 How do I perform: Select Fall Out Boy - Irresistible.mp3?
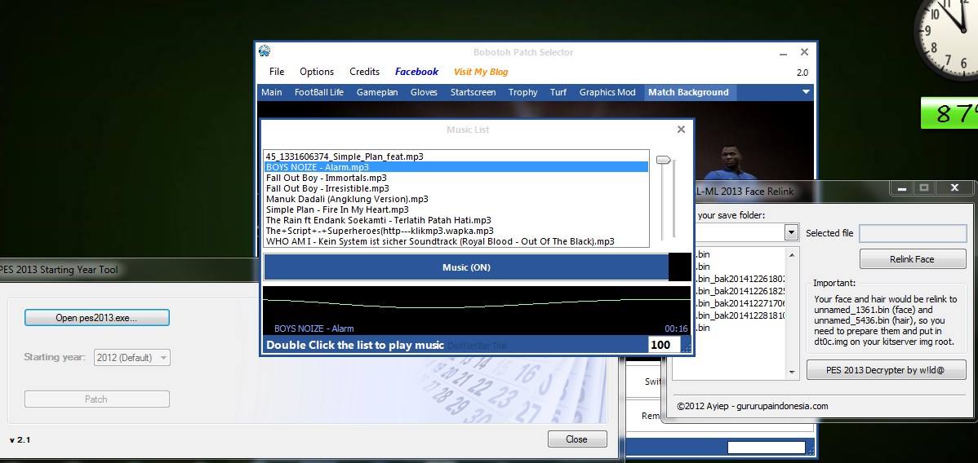456,188
